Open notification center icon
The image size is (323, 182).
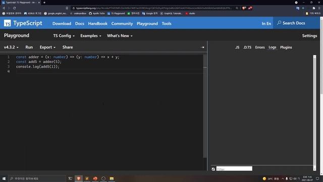point(317,178)
